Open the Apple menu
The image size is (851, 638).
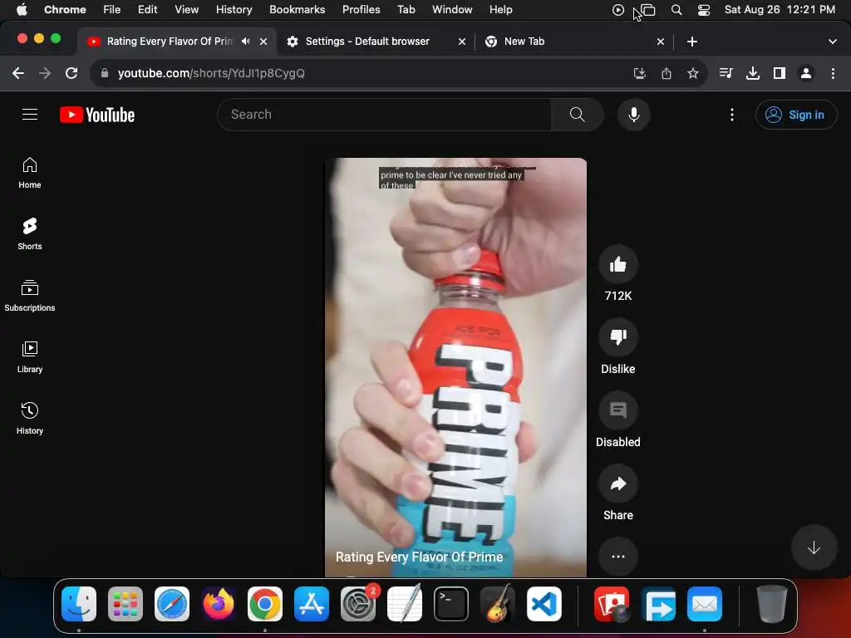[21, 10]
